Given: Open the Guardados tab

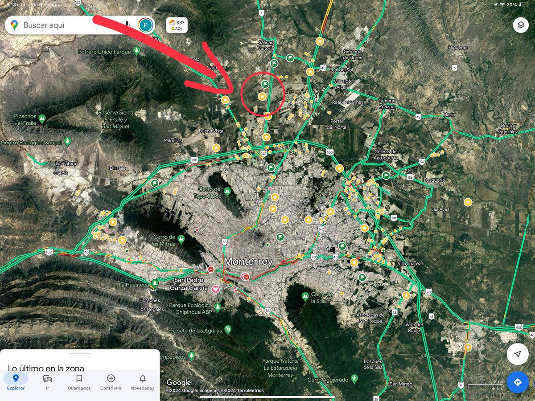Looking at the screenshot, I should pyautogui.click(x=79, y=382).
